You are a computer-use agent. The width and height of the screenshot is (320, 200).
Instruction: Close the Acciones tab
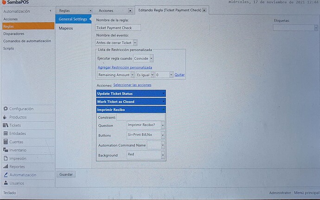(130, 11)
